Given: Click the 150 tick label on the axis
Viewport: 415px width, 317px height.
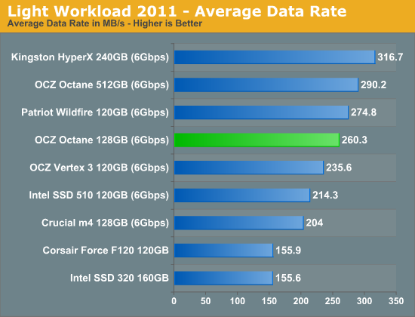Looking at the screenshot, I should 269,301.
